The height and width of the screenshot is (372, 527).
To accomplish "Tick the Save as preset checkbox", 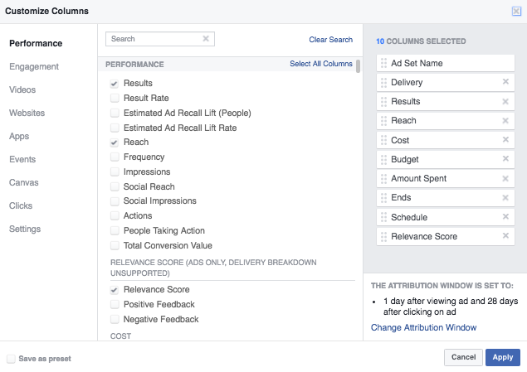I will point(11,359).
